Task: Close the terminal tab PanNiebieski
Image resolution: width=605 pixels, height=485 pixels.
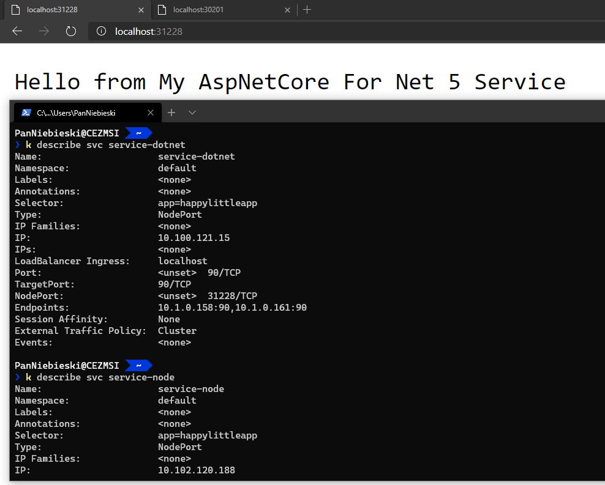Action: pyautogui.click(x=151, y=113)
